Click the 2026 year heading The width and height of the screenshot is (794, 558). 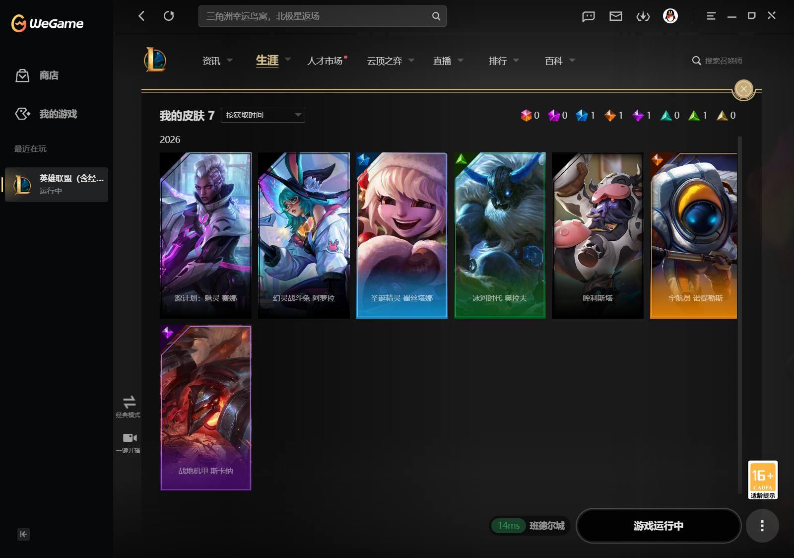point(170,139)
